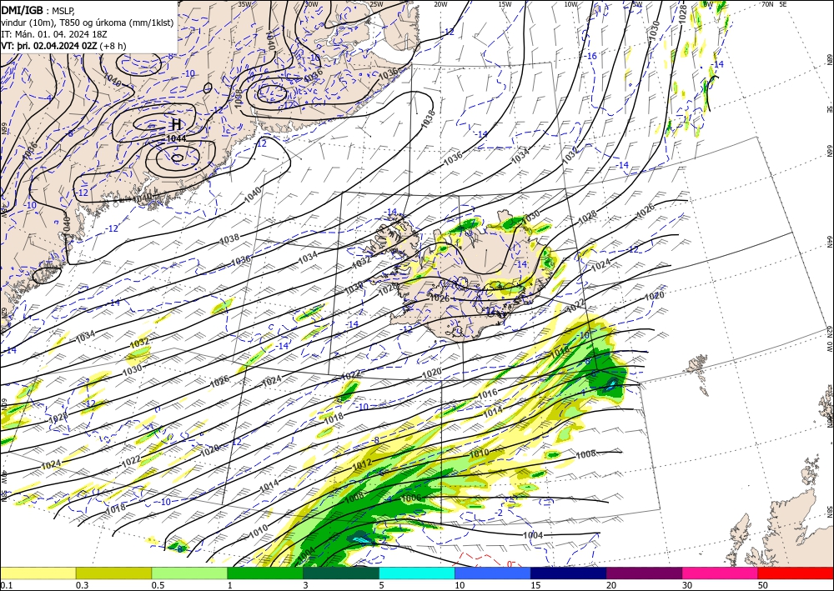Click the blue '-16' temperature label
This screenshot has height=591, width=834.
tap(591, 56)
